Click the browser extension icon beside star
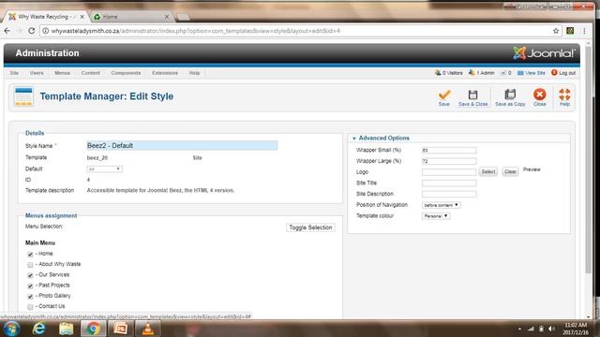600x337 pixels. 570,31
